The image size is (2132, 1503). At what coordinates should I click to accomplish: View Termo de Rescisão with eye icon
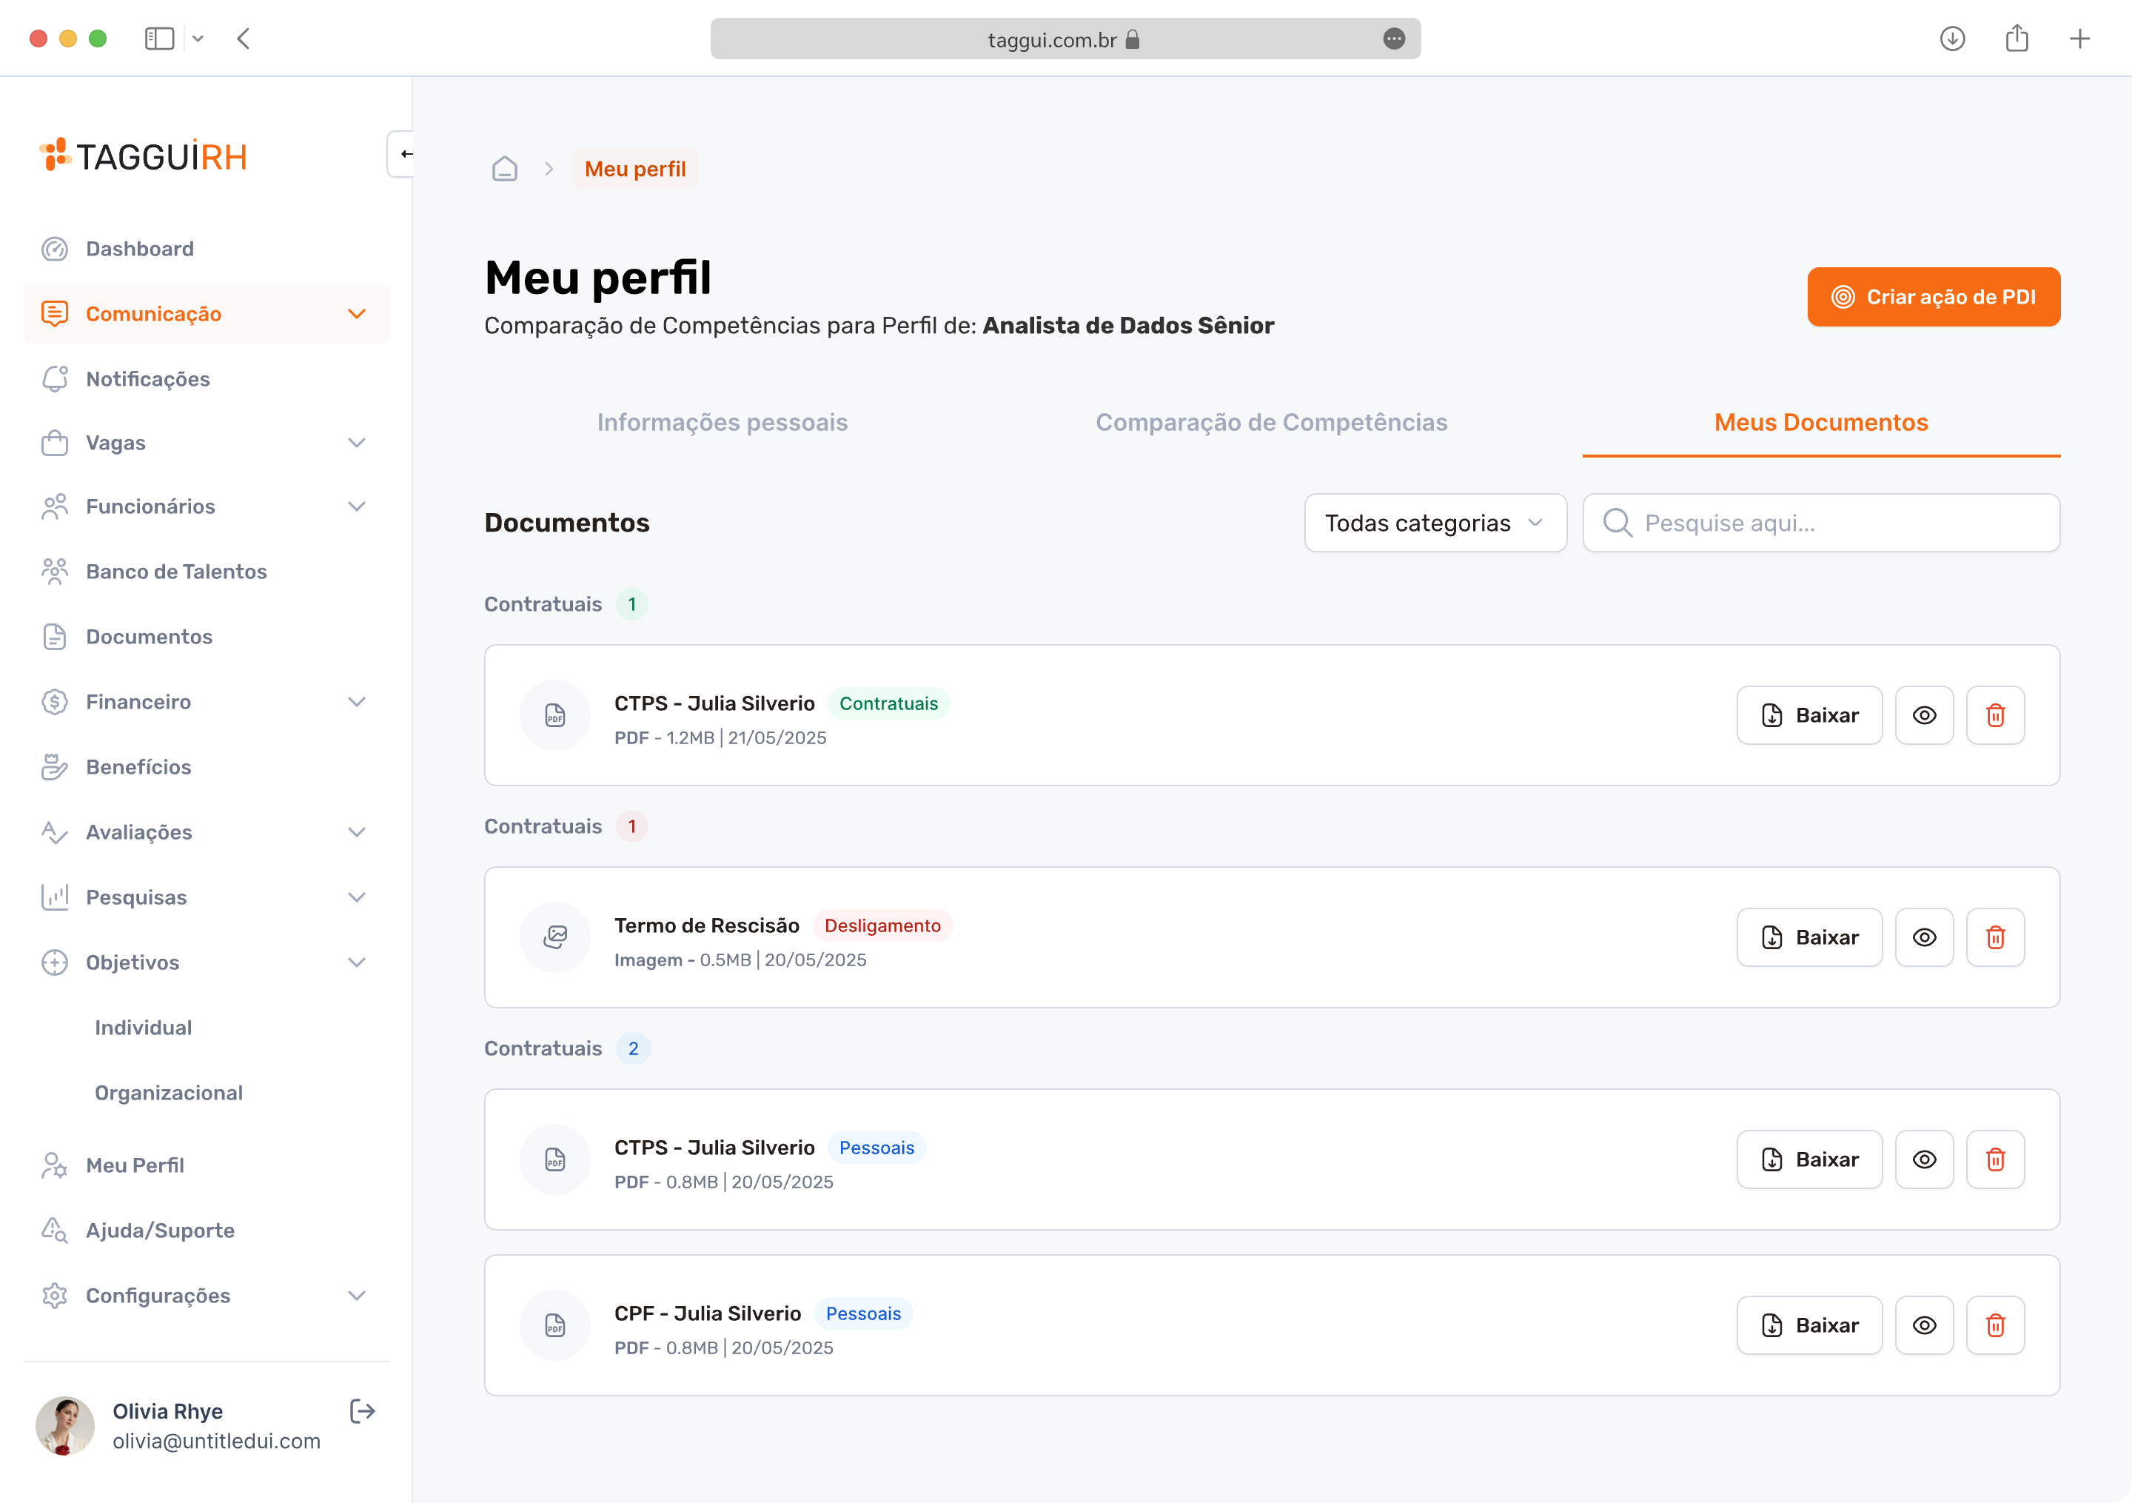pyautogui.click(x=1924, y=937)
